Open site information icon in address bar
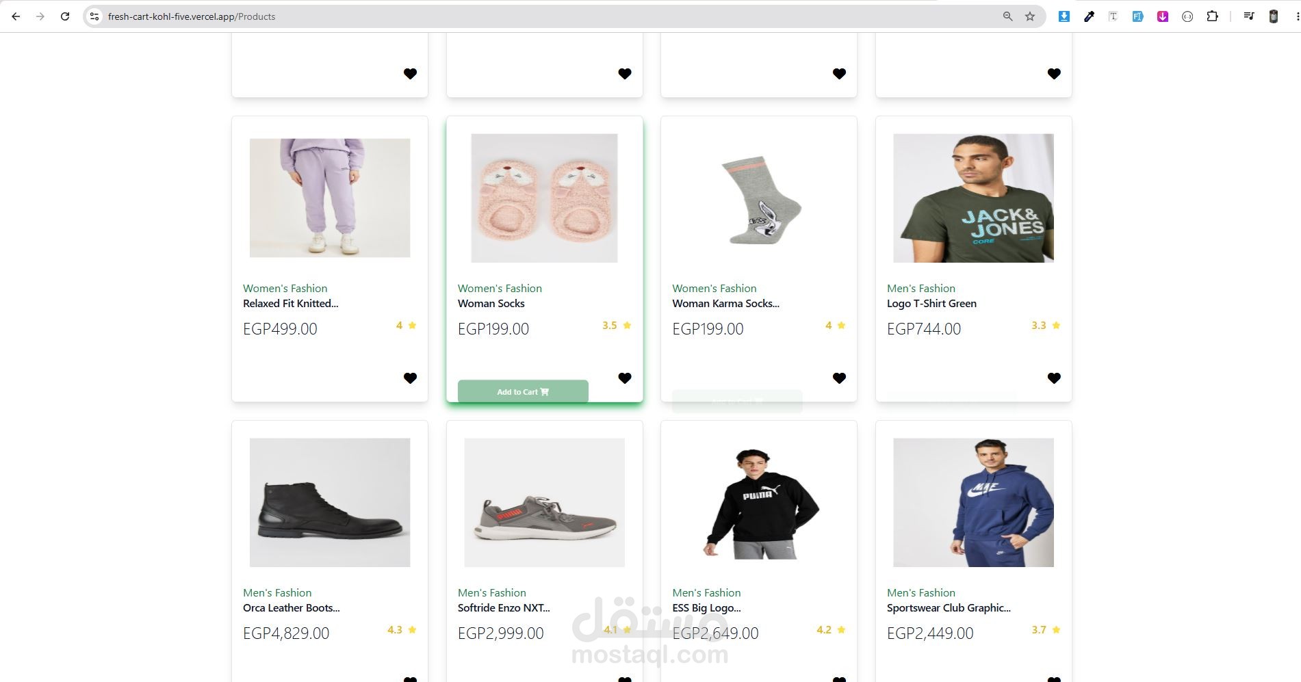The width and height of the screenshot is (1301, 682). 94,16
